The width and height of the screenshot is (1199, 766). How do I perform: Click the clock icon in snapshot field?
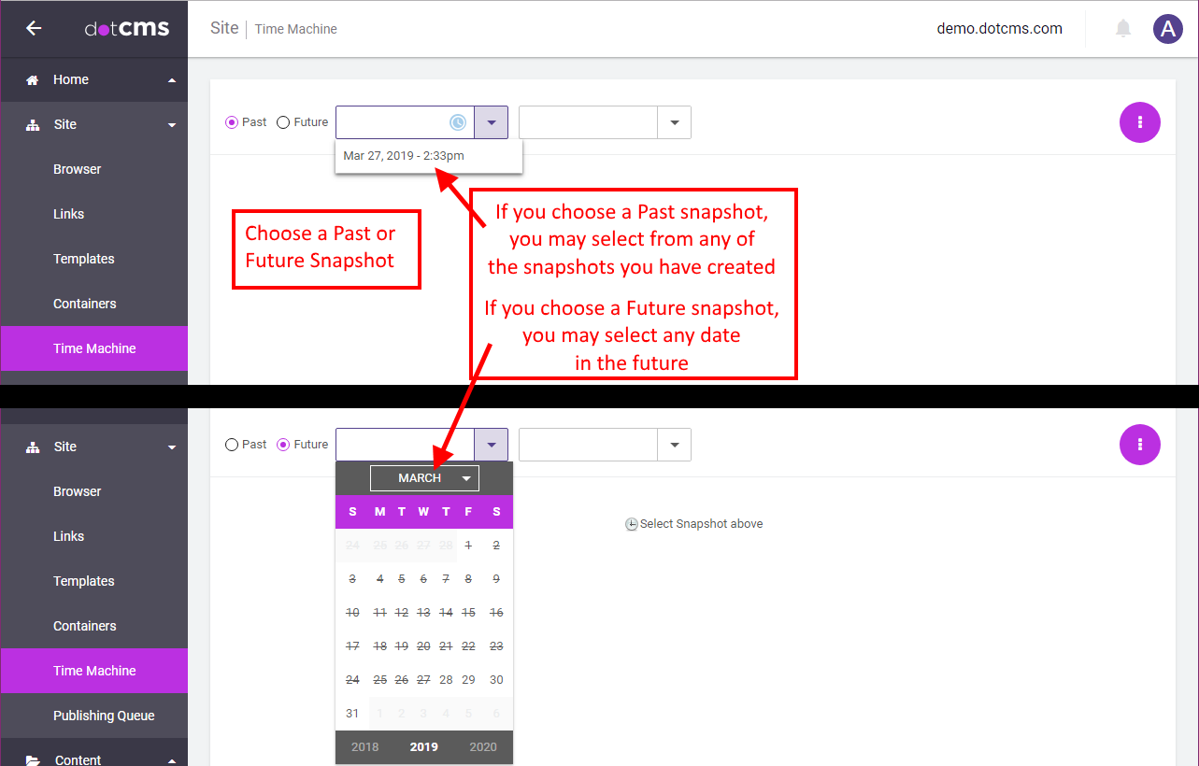[458, 122]
